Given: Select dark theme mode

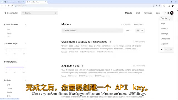Looking at the screenshot, I should click(x=166, y=49).
